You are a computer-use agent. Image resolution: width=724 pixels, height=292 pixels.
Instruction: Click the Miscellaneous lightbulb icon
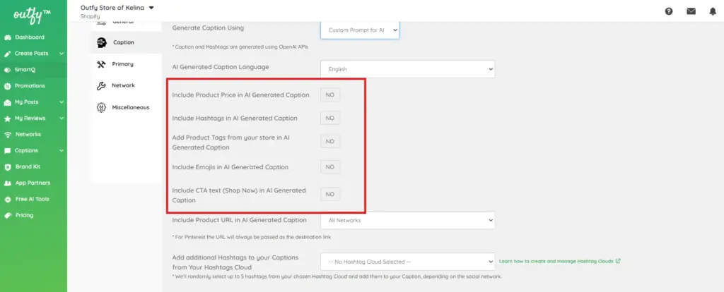(101, 107)
